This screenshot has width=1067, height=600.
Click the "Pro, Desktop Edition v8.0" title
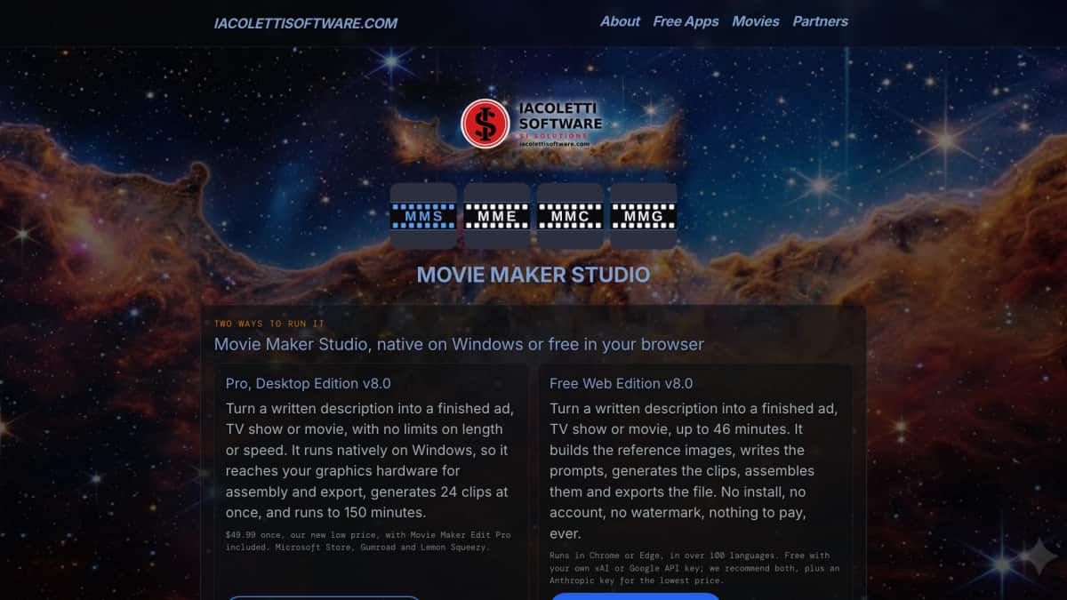[309, 384]
